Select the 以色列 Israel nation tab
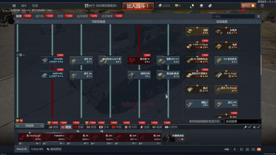 click(171, 127)
